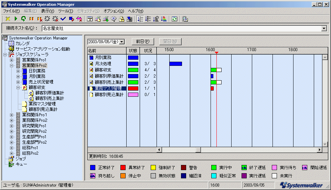
Task: Expand the 日別業務 tree node
Action: [x=18, y=71]
